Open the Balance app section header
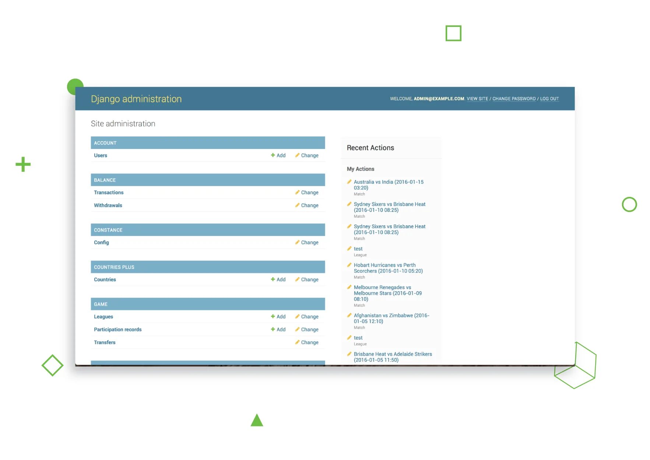The width and height of the screenshot is (650, 460). pyautogui.click(x=105, y=180)
